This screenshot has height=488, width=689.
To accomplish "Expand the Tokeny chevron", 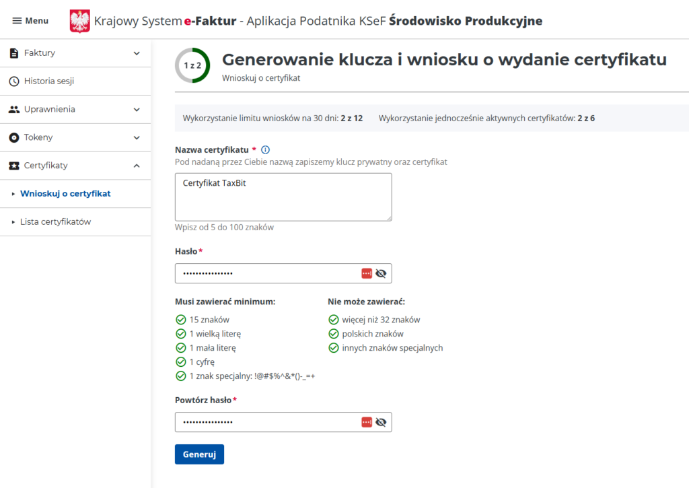I will point(137,137).
